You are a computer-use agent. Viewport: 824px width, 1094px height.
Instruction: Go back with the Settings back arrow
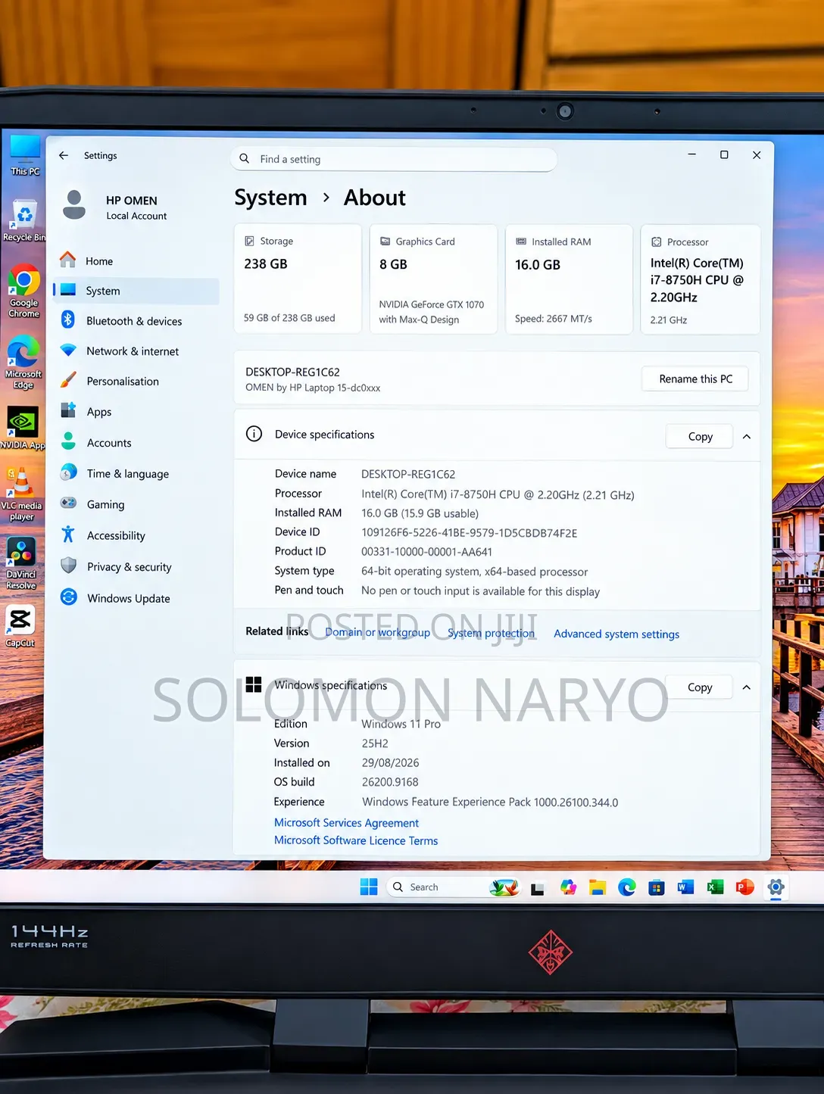click(64, 155)
